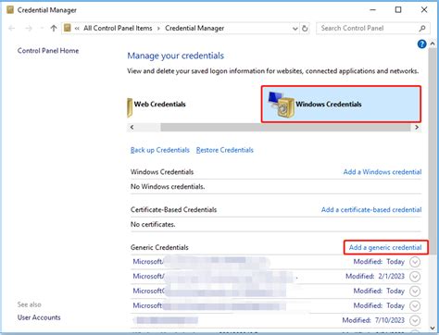Expand the credential modified 7/10/2023
439x335 pixels.
(415, 320)
